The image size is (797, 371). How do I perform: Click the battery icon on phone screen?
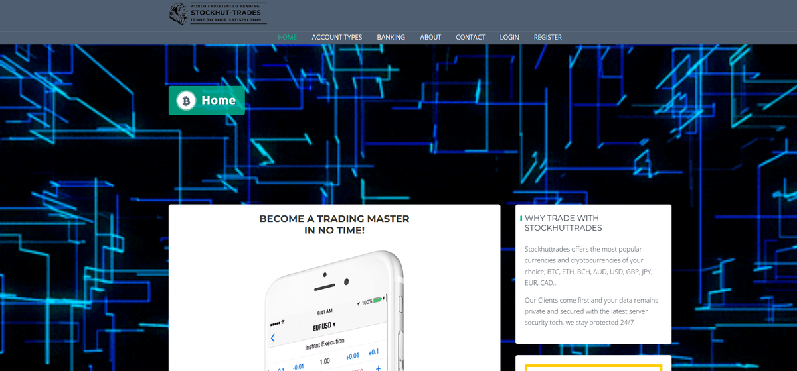(379, 300)
